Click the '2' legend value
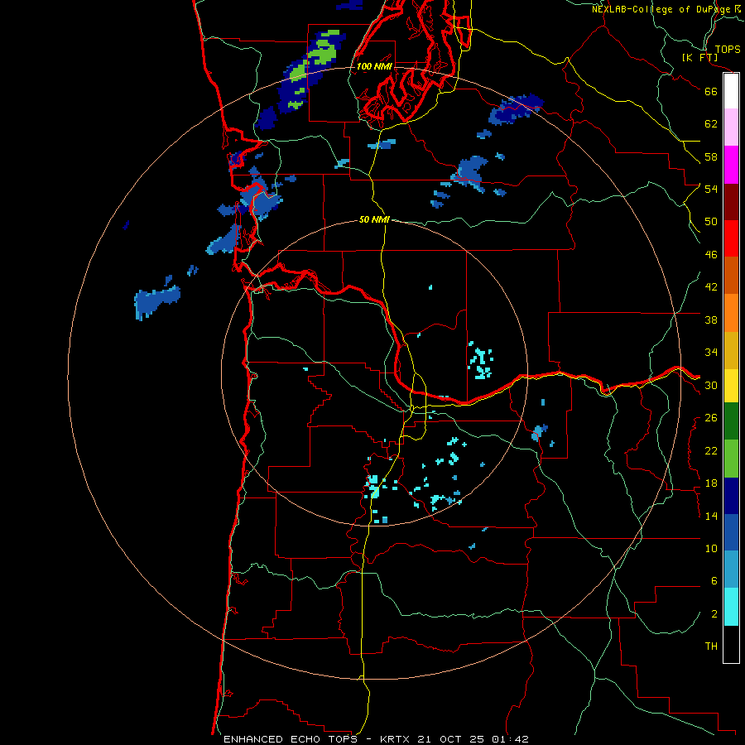The image size is (745, 745). tap(714, 614)
